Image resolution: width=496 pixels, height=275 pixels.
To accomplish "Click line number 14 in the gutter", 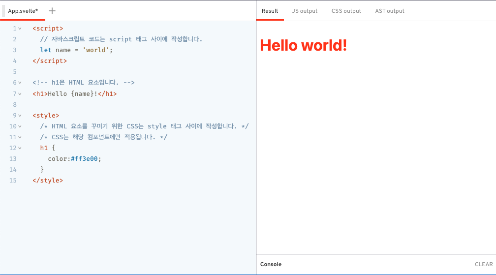I will [13, 170].
